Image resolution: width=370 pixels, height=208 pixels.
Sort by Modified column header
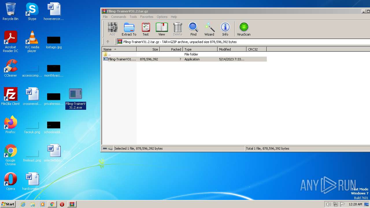tap(232, 49)
